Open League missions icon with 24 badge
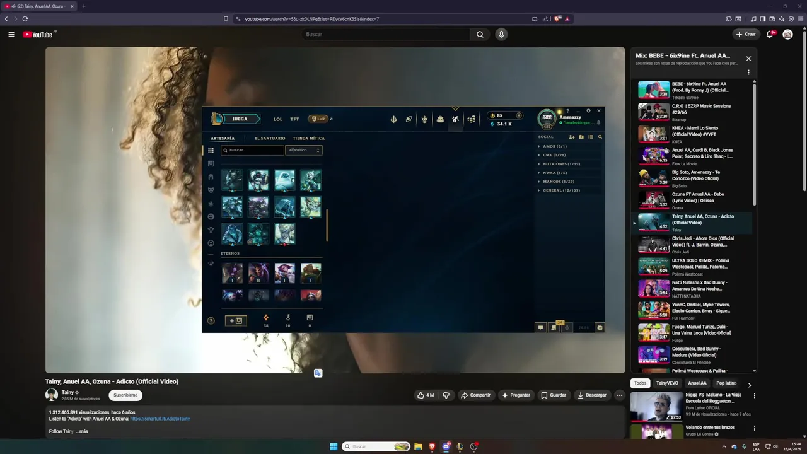 pyautogui.click(x=554, y=327)
